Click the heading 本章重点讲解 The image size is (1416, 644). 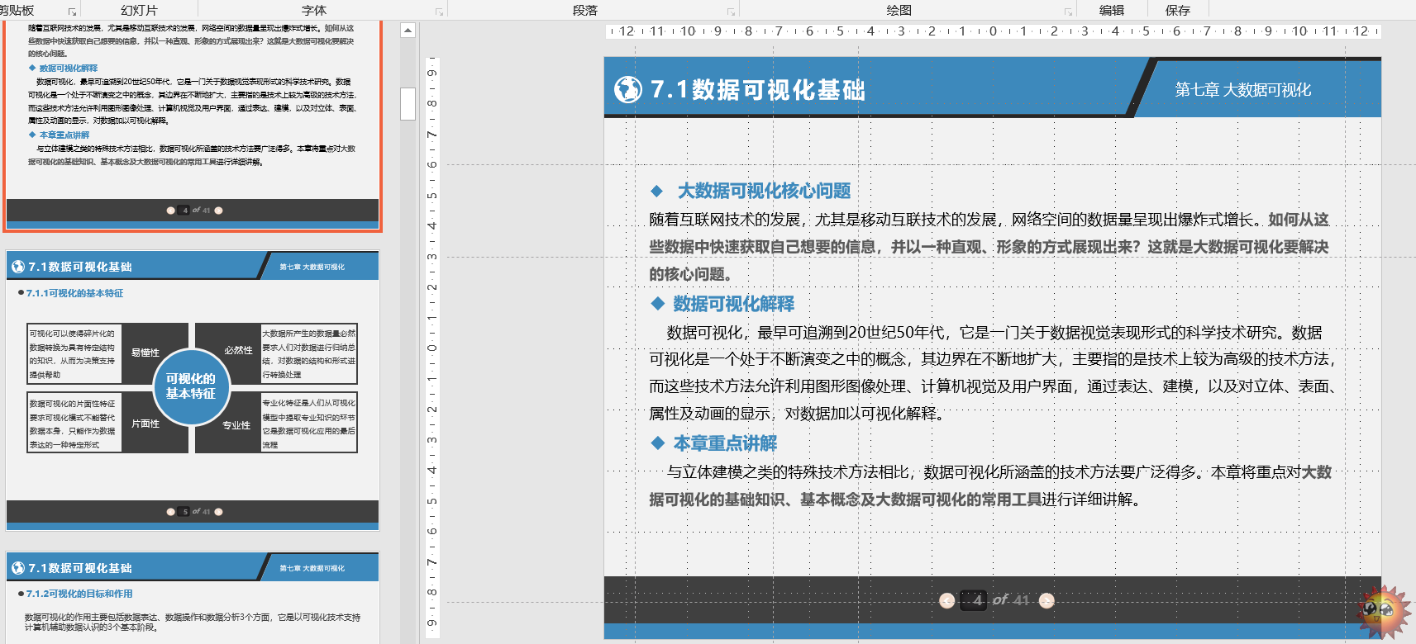[x=725, y=443]
